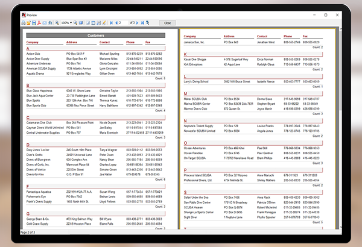
Task: Click the Print icon in the toolbar
Action: [x=22, y=22]
